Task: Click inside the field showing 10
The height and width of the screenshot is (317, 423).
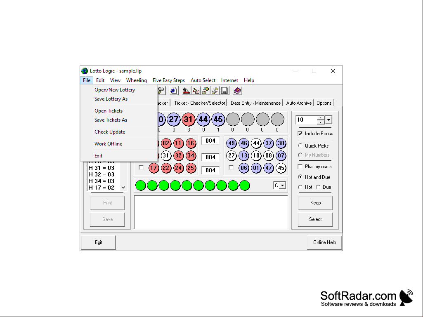Action: 306,120
